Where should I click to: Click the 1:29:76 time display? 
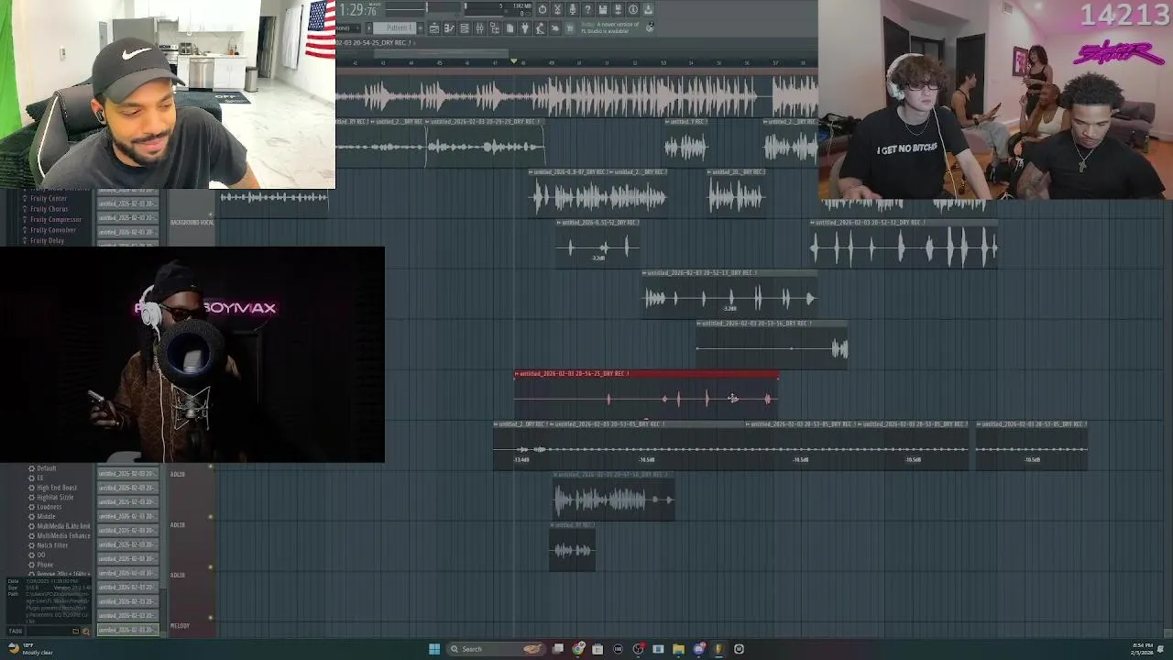coord(357,9)
